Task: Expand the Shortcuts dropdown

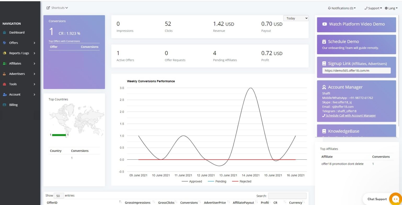Action: (57, 8)
